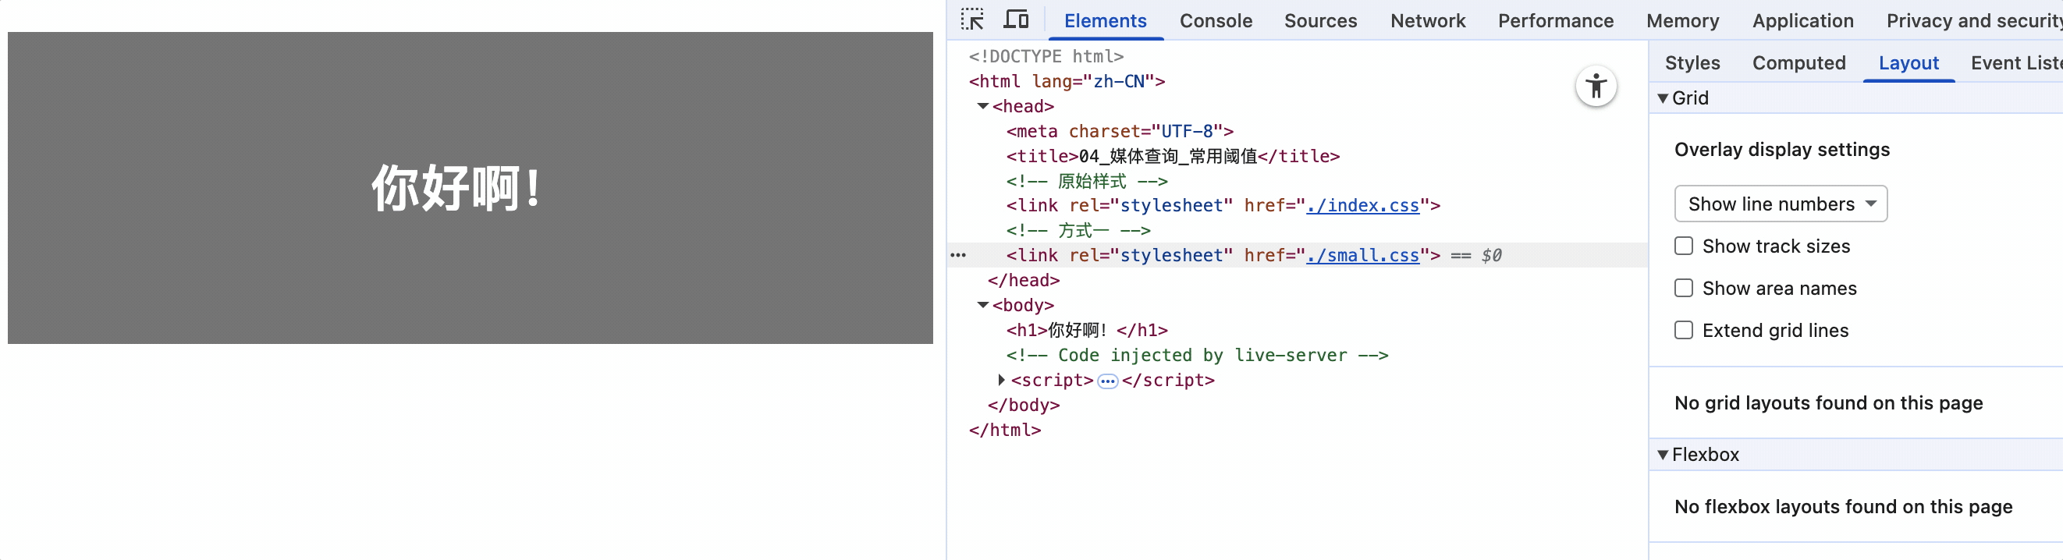2063x560 pixels.
Task: Click the No grid layouts found message
Action: click(x=1827, y=403)
